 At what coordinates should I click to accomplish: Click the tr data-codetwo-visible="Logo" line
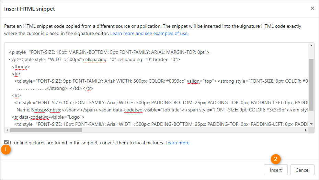[x=48, y=117]
